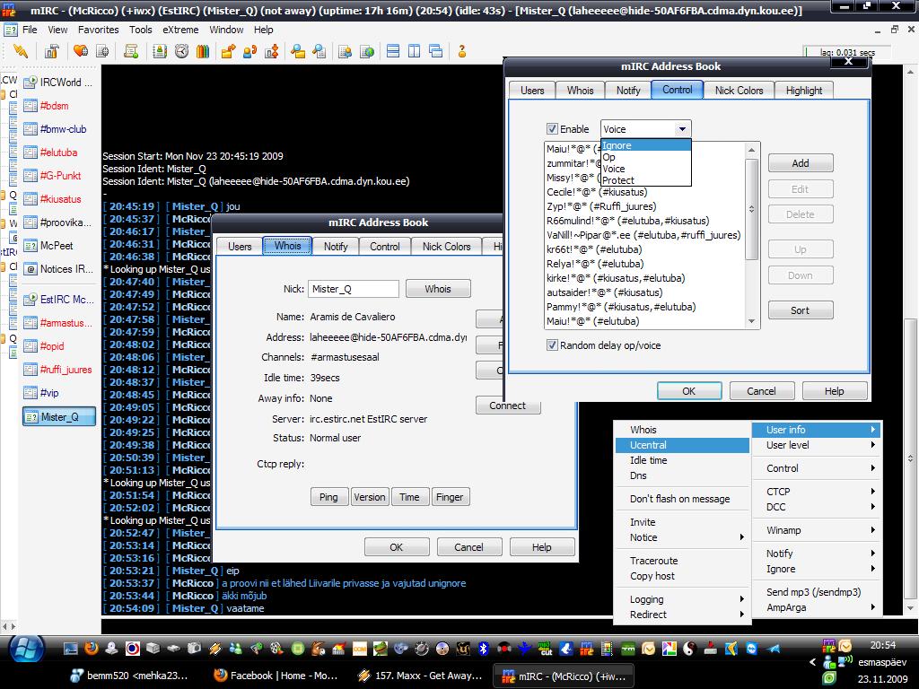Image resolution: width=919 pixels, height=689 pixels.
Task: Click the Ping CTCP button
Action: pyautogui.click(x=328, y=497)
